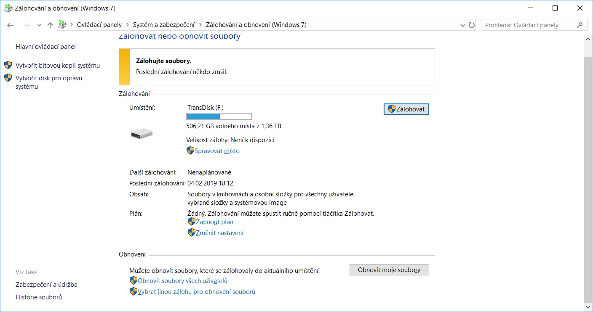This screenshot has height=312, width=593.
Task: Click the 'Zálohovat' button
Action: point(406,109)
